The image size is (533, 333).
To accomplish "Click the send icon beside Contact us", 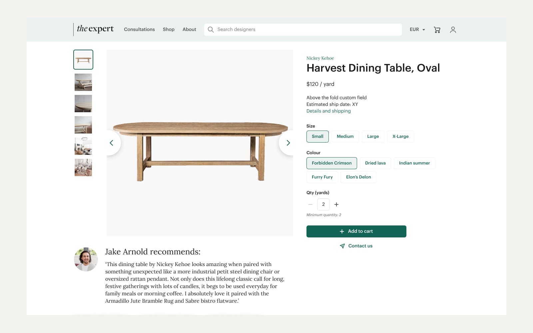I will tap(342, 246).
